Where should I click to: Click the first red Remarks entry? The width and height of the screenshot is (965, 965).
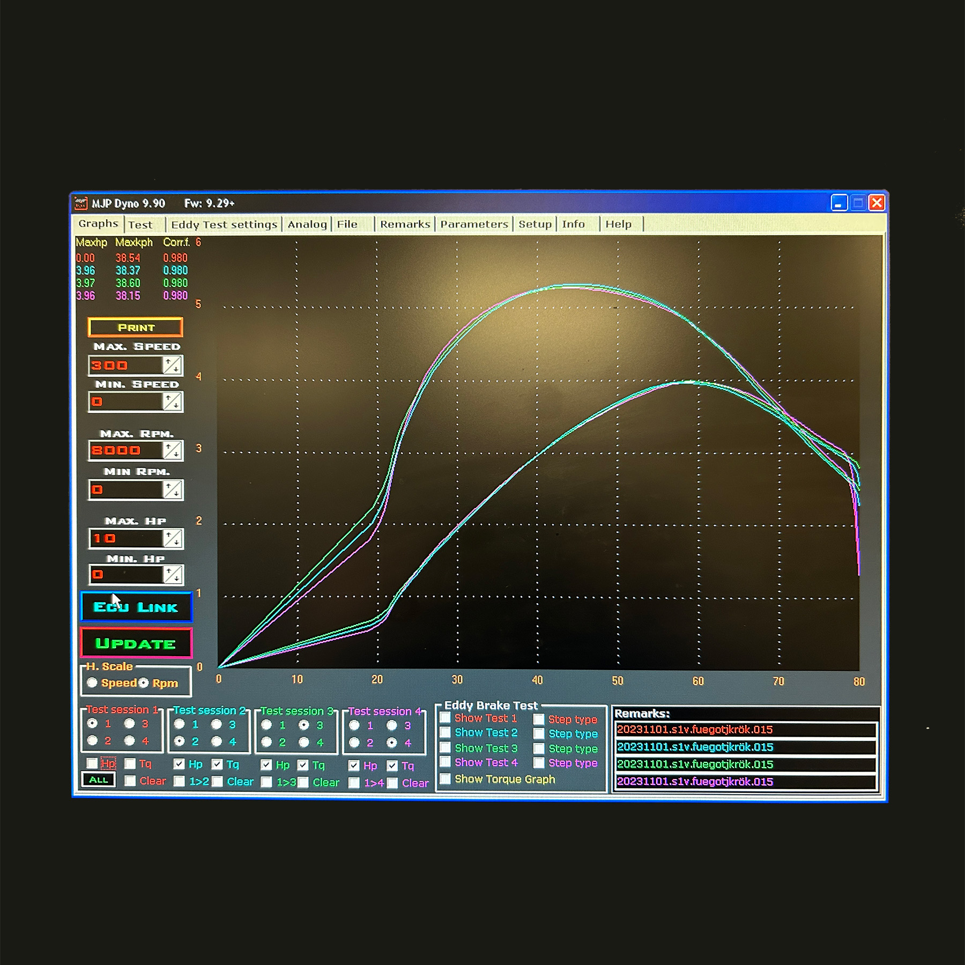pyautogui.click(x=746, y=729)
